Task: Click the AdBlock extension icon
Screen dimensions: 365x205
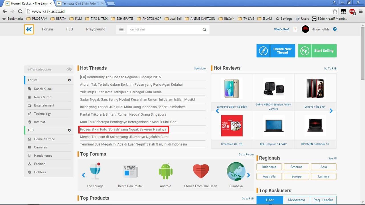Action: coord(352,11)
